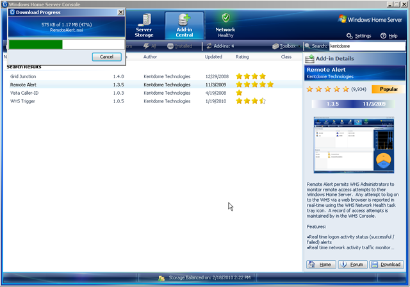Refresh the Add-ins: 4 count
Viewport: 410px width, 287px height.
220,46
